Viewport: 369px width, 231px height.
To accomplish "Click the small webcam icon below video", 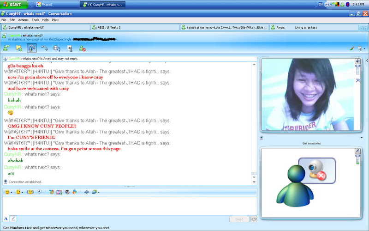I will pos(261,138).
